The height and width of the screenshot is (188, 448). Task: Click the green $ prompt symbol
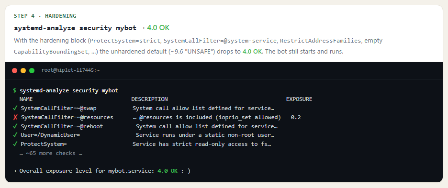[14, 90]
